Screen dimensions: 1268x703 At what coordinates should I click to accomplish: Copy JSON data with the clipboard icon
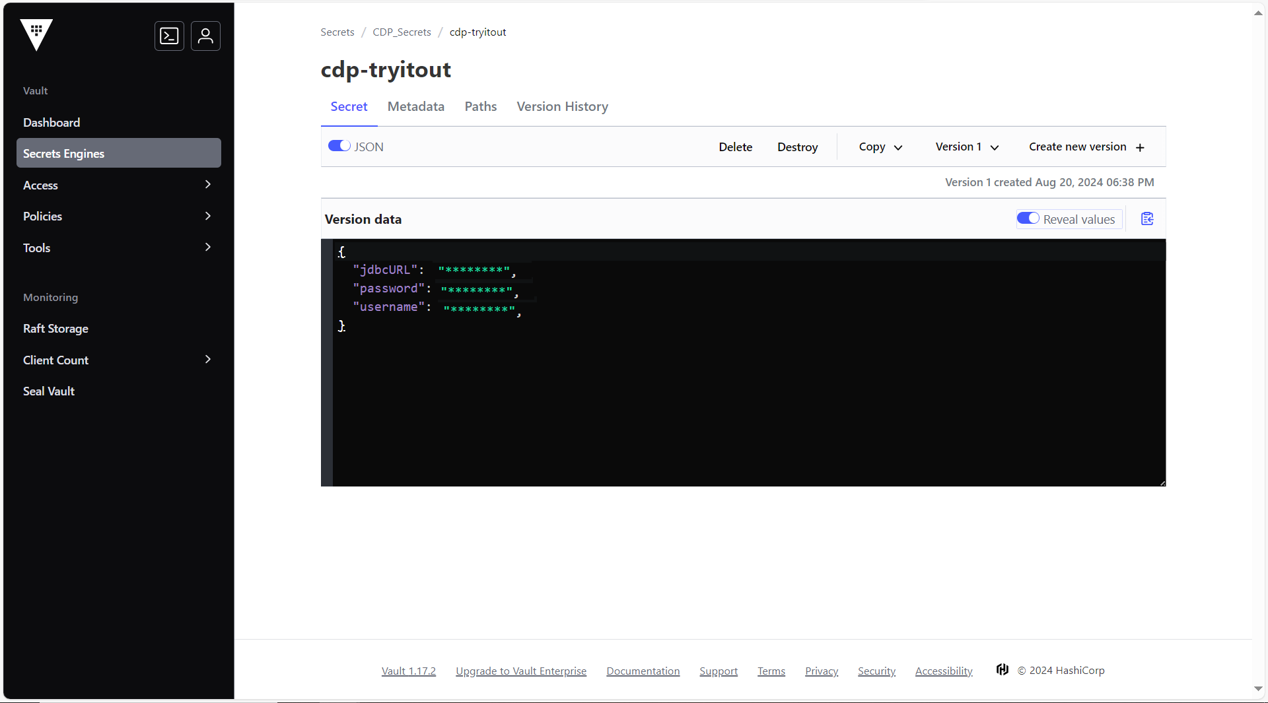pyautogui.click(x=1147, y=219)
